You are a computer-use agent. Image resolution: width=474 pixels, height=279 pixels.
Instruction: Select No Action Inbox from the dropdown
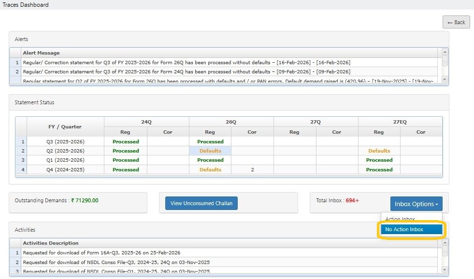coord(410,230)
